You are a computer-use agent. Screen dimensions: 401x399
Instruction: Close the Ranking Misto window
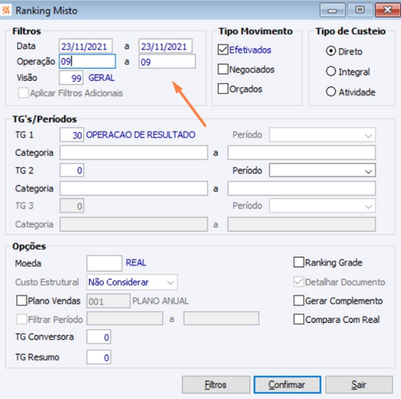(x=387, y=10)
